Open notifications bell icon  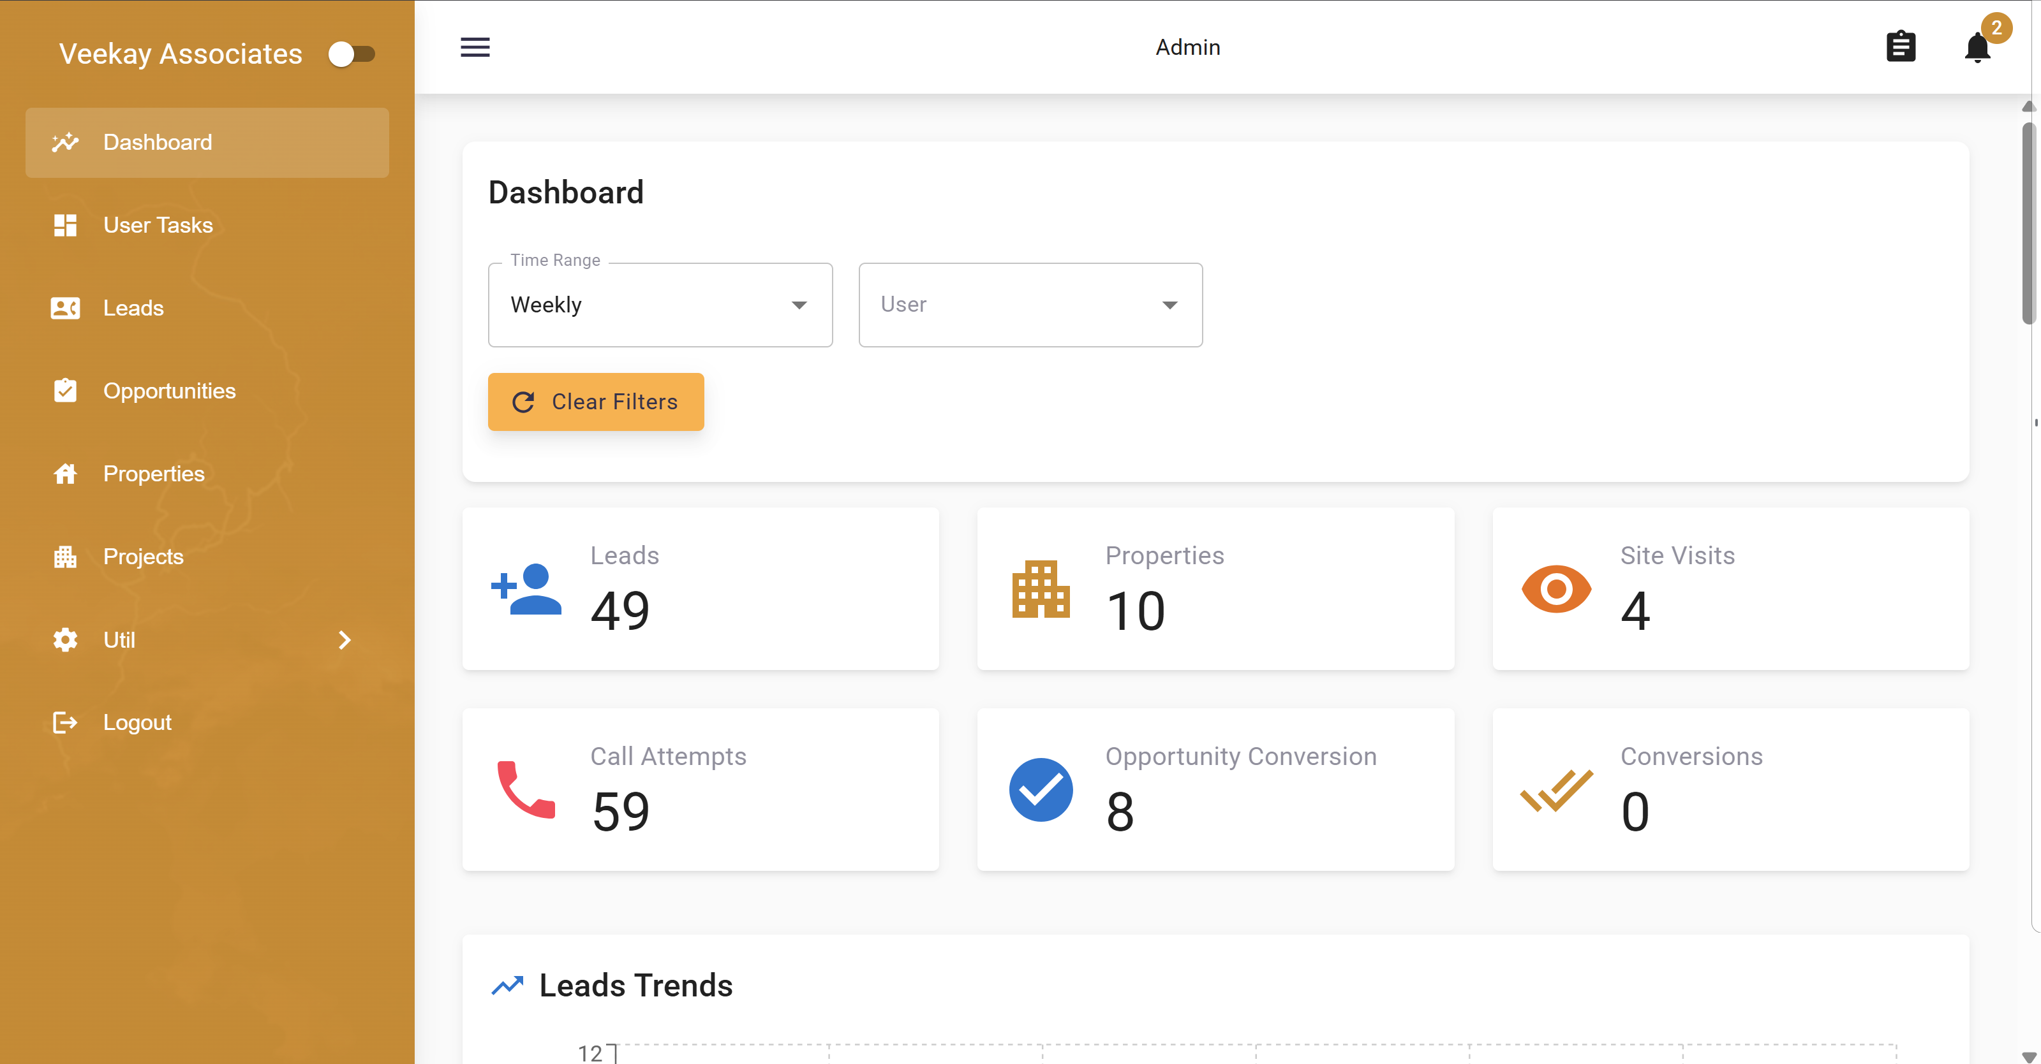click(1977, 48)
